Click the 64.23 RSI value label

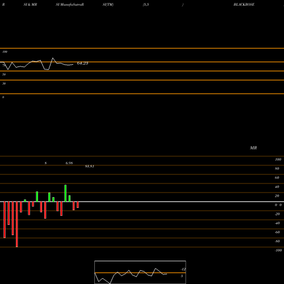tap(82, 63)
